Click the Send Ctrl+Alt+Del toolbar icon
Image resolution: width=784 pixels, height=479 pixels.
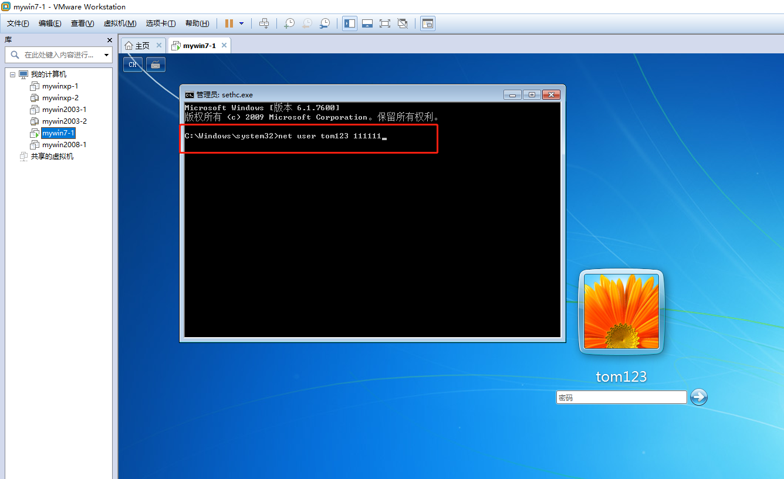click(264, 23)
